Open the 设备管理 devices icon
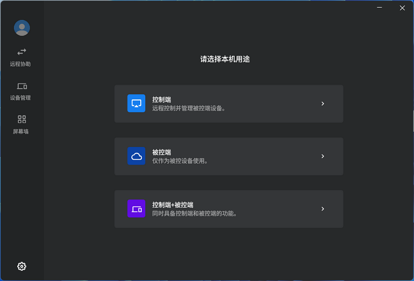The image size is (414, 281). [x=22, y=86]
